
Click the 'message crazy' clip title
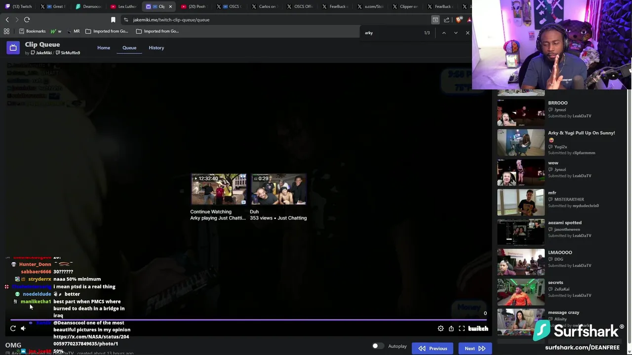pos(563,313)
